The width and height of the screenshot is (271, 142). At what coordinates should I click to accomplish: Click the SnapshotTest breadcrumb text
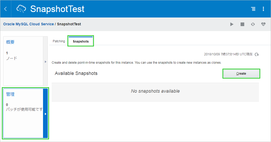click(69, 24)
